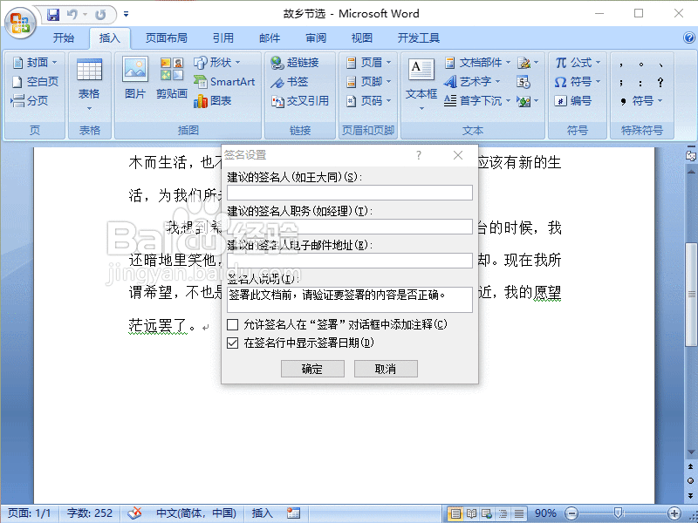Insert a picture with the 图片 icon
This screenshot has width=698, height=523.
[133, 78]
